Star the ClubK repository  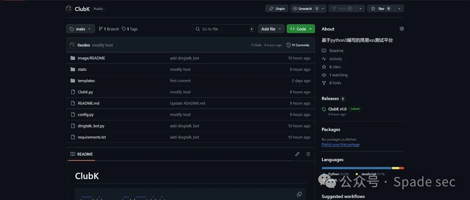point(380,8)
